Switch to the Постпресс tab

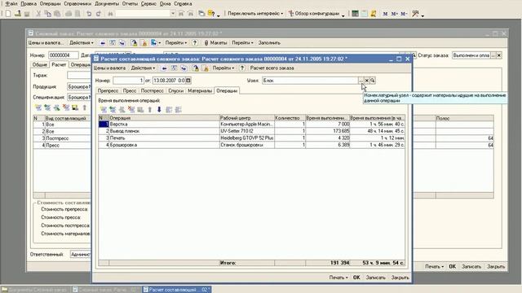152,90
